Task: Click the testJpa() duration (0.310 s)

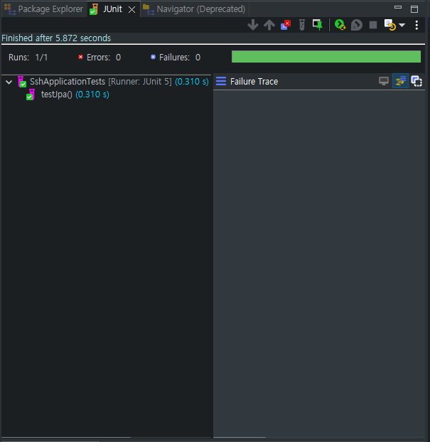Action: 92,95
